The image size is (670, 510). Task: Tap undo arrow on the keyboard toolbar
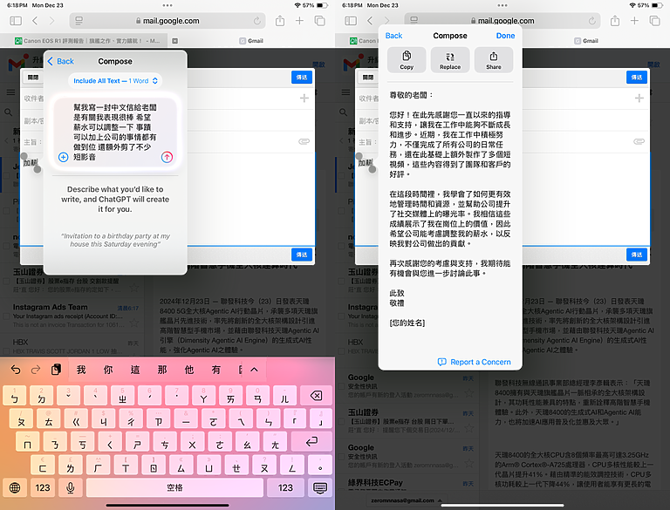tap(16, 370)
